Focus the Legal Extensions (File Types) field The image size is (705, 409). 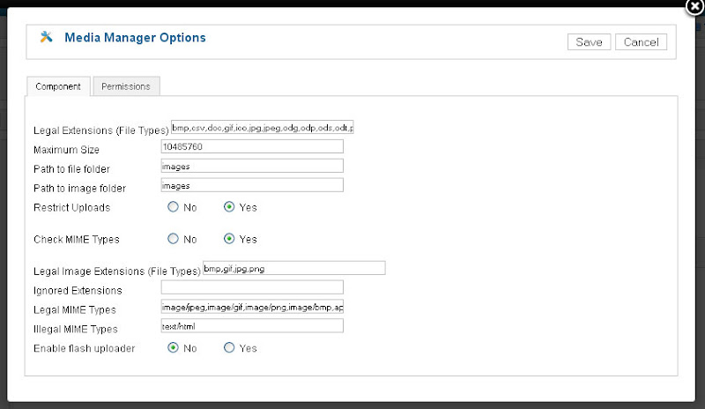tap(262, 127)
